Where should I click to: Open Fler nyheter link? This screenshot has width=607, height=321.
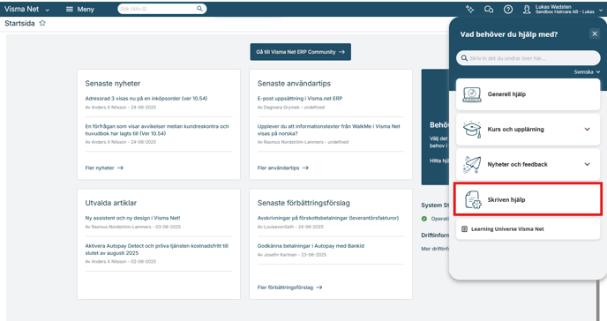coord(104,168)
